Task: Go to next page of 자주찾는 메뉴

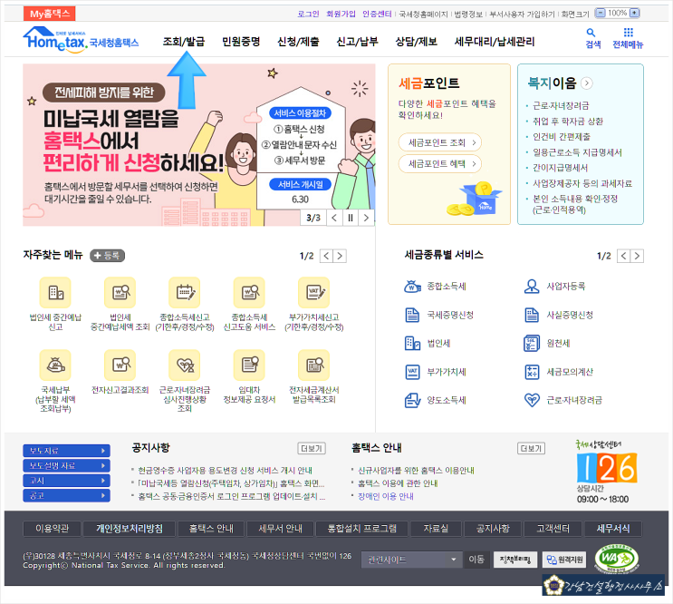Action: tap(340, 256)
